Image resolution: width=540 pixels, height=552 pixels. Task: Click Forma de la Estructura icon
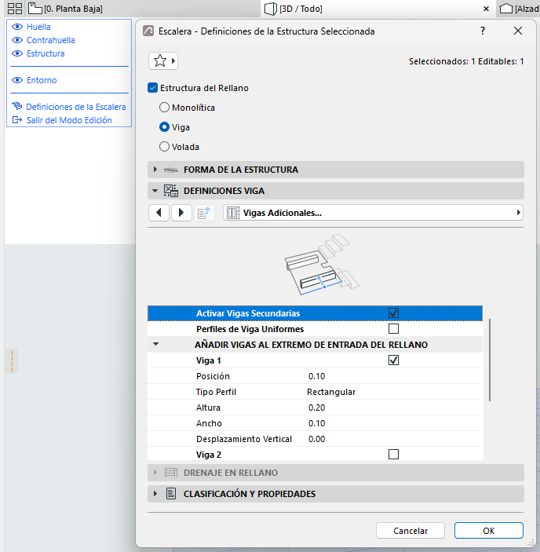[x=171, y=170]
